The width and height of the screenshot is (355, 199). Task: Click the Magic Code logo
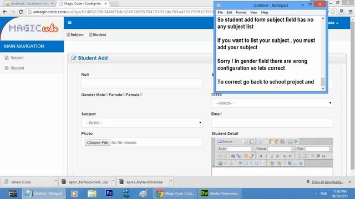[33, 28]
